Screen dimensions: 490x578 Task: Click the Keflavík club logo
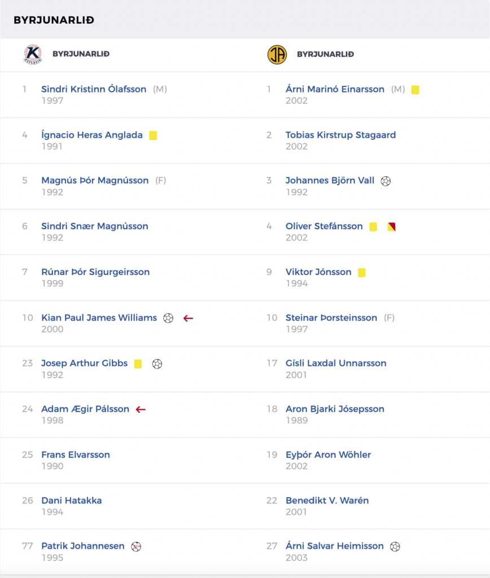tap(33, 54)
